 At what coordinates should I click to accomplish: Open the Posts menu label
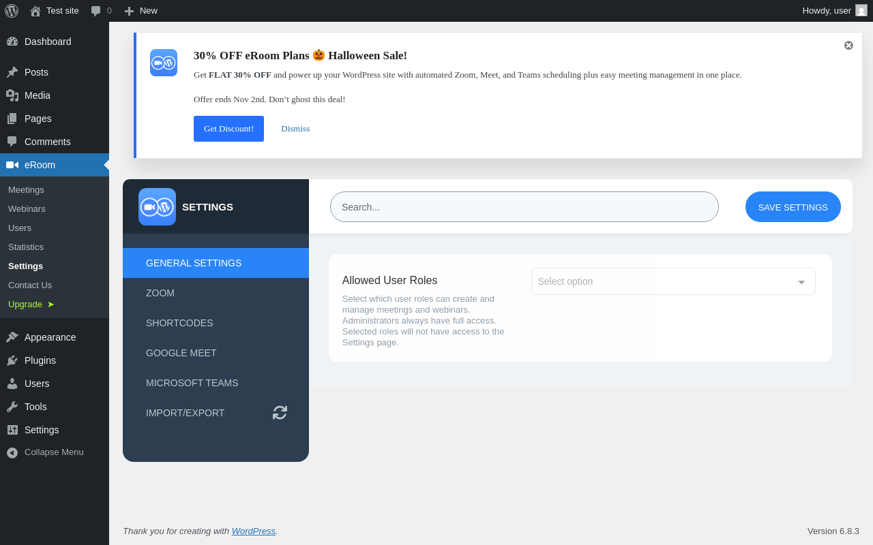(36, 72)
